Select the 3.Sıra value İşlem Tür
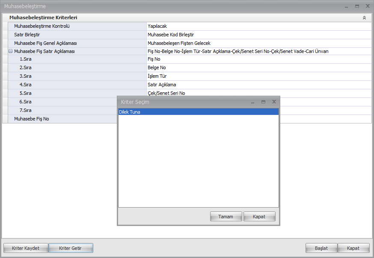The image size is (374, 258). click(258, 76)
